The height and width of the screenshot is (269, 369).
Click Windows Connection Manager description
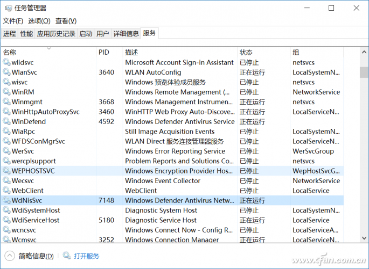[172, 239]
